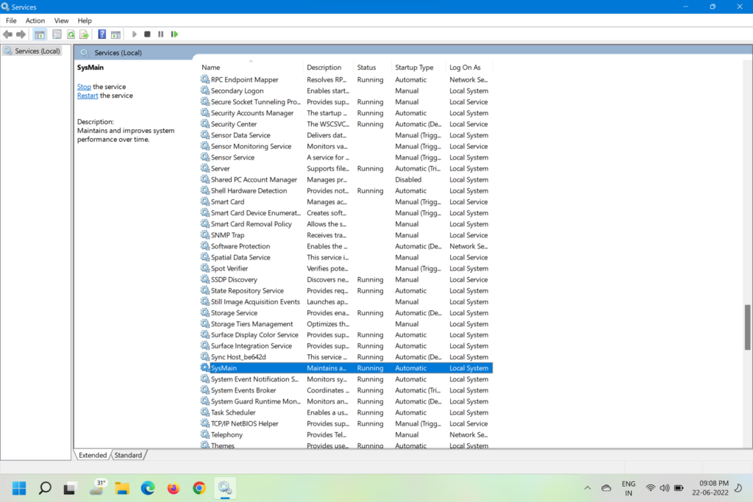The width and height of the screenshot is (753, 502).
Task: Click the Restart Service toolbar icon
Action: 174,35
